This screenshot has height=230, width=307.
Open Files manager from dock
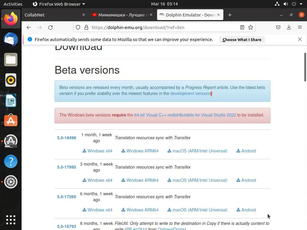point(11,60)
